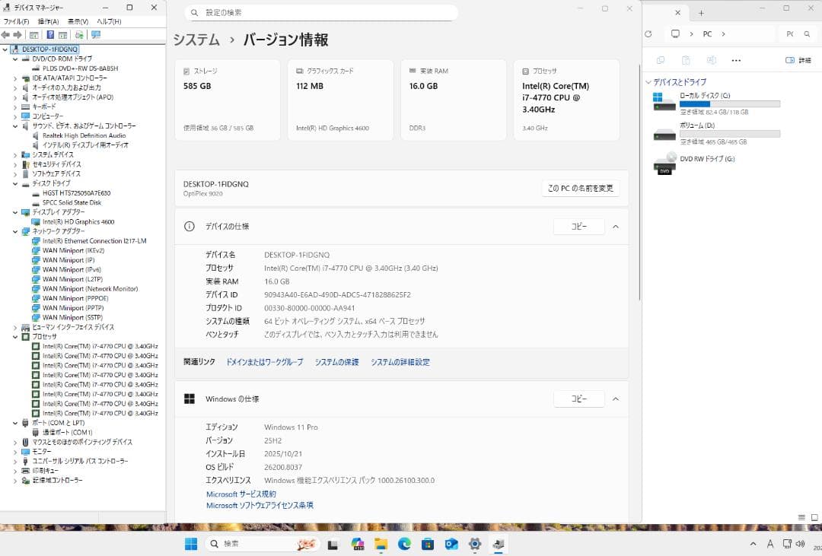Open システムの保護 link
This screenshot has height=556, width=822.
click(x=336, y=362)
